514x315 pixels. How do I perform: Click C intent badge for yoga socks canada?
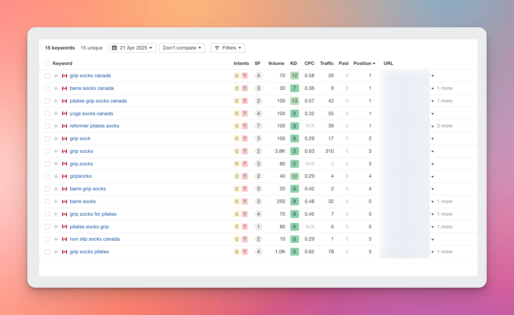tap(237, 114)
